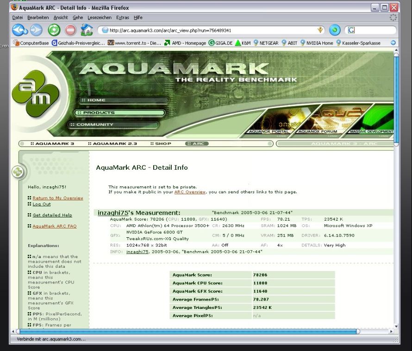
Task: Click the horizontal scrollbar thumb
Action: (188, 332)
